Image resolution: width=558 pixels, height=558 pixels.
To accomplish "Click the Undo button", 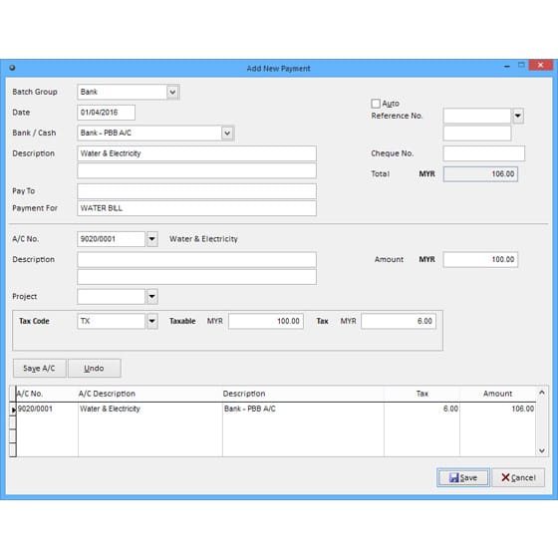I will click(x=95, y=368).
